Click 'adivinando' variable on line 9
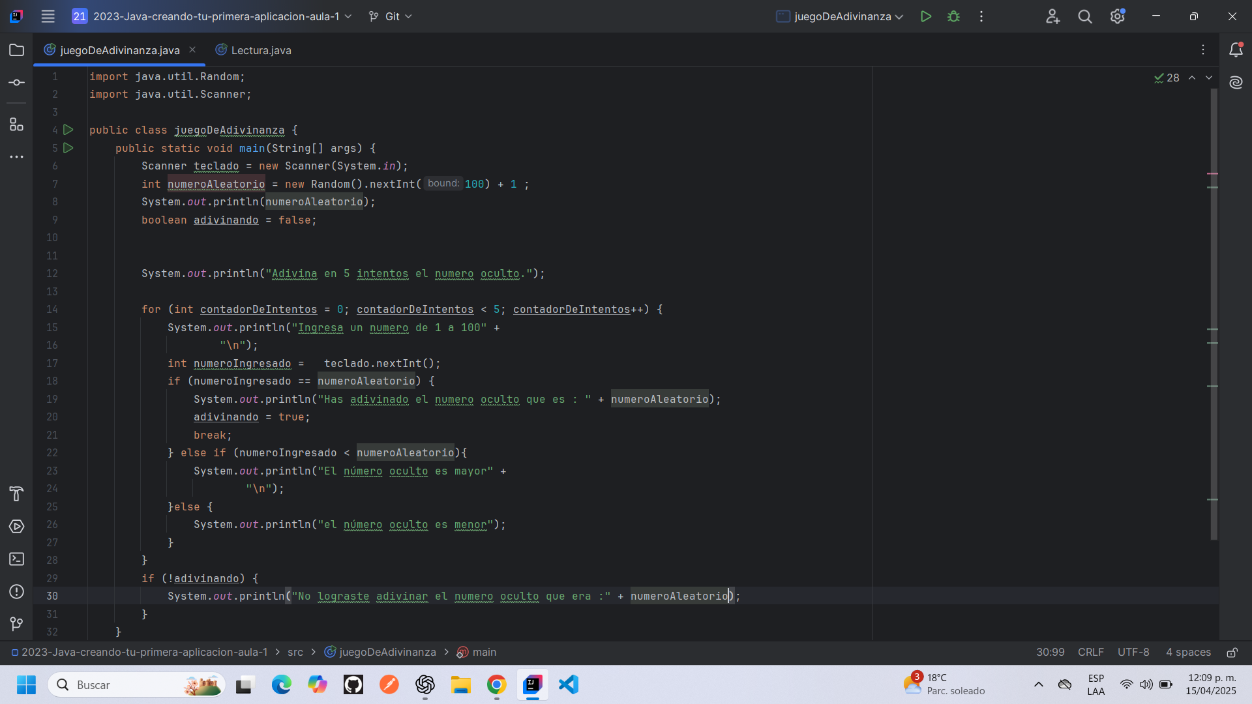The height and width of the screenshot is (704, 1252). (x=226, y=220)
